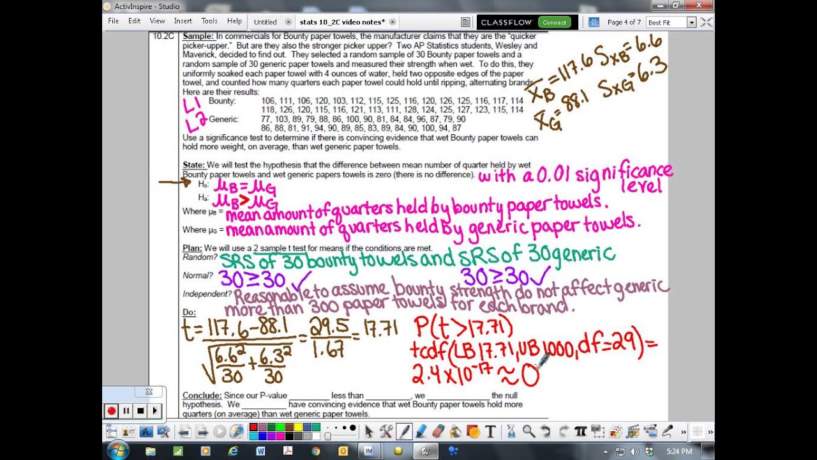Open the File menu
This screenshot has height=460, width=817.
point(113,21)
